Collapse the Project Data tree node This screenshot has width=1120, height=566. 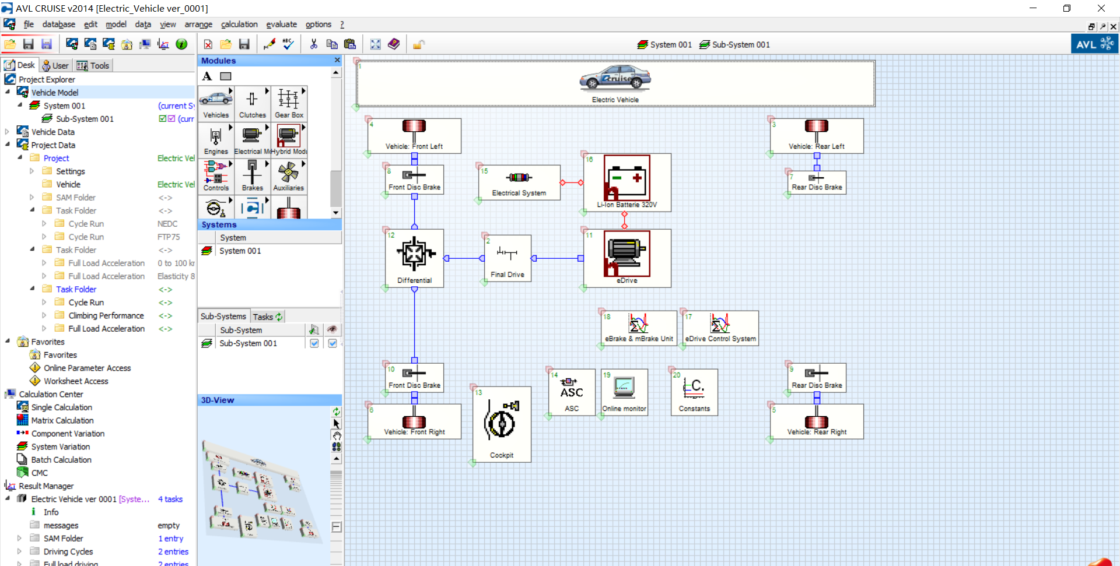[8, 145]
